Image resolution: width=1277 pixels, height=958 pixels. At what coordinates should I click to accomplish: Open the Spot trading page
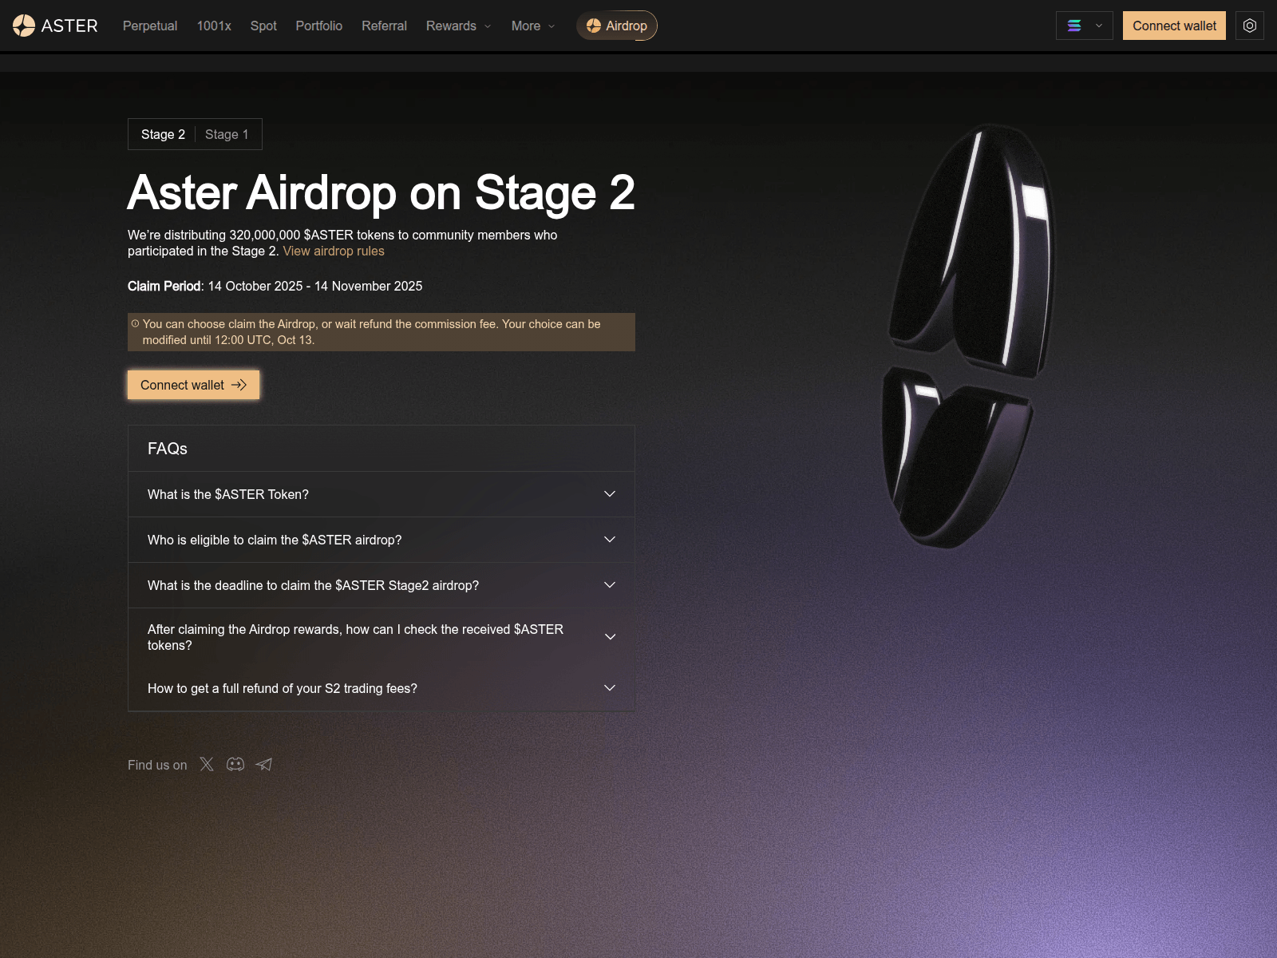point(263,26)
